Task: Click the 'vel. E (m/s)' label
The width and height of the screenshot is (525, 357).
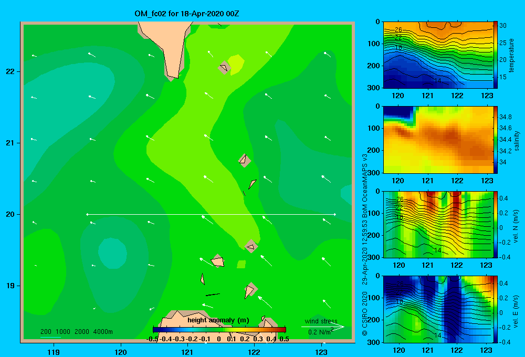Action: [516, 311]
